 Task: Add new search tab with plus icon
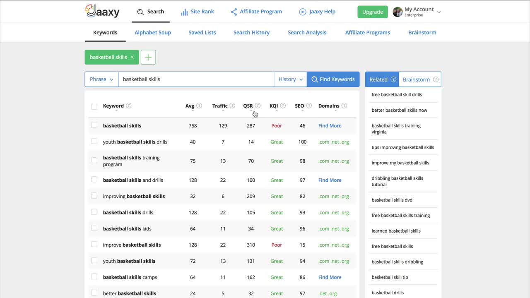(x=148, y=57)
